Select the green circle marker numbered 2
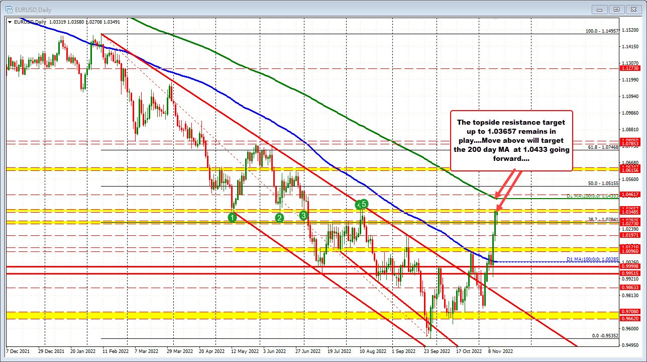This screenshot has width=647, height=362. point(280,217)
